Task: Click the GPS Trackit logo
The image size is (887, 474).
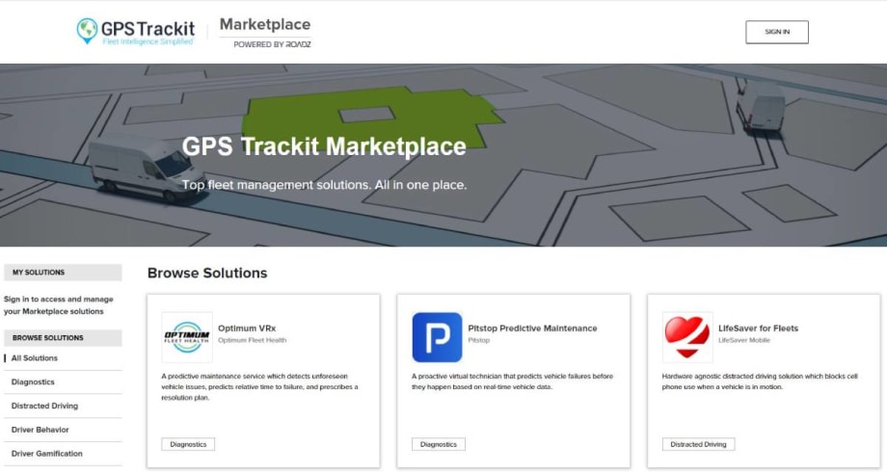Action: tap(136, 32)
